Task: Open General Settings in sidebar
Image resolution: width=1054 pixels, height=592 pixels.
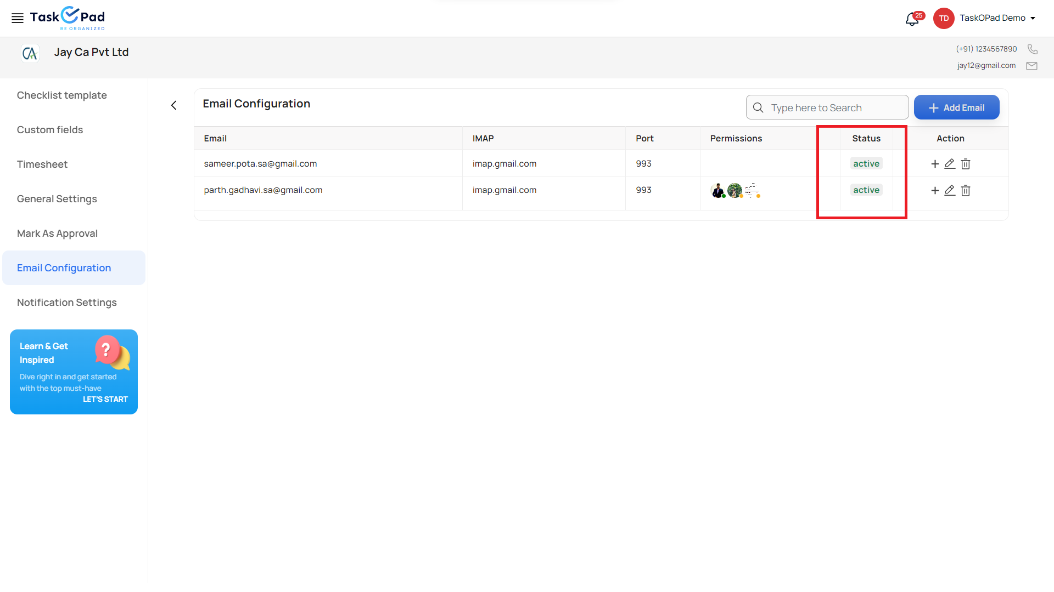Action: [57, 199]
